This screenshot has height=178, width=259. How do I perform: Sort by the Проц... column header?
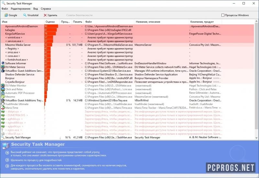click(65, 22)
